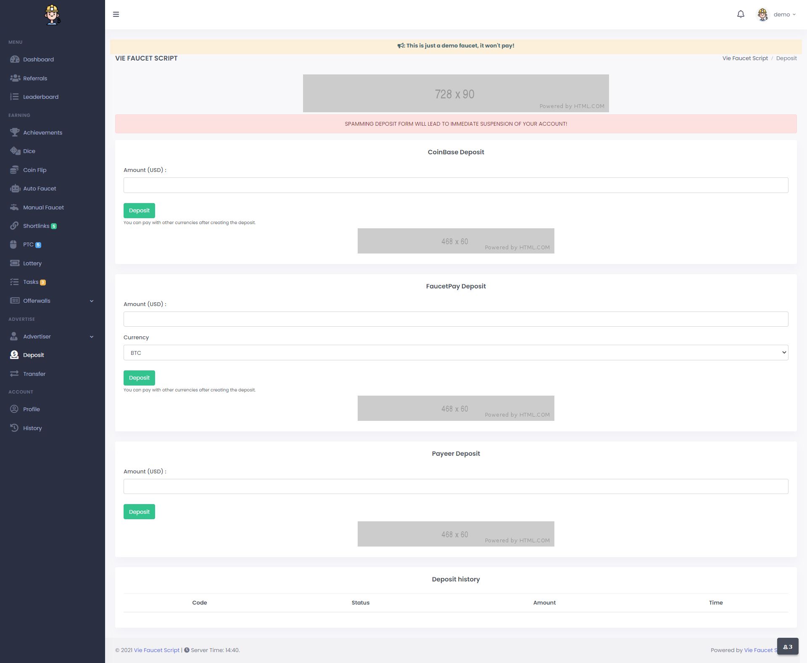Click the Auto Faucet robot icon
The image size is (807, 663).
click(x=15, y=188)
